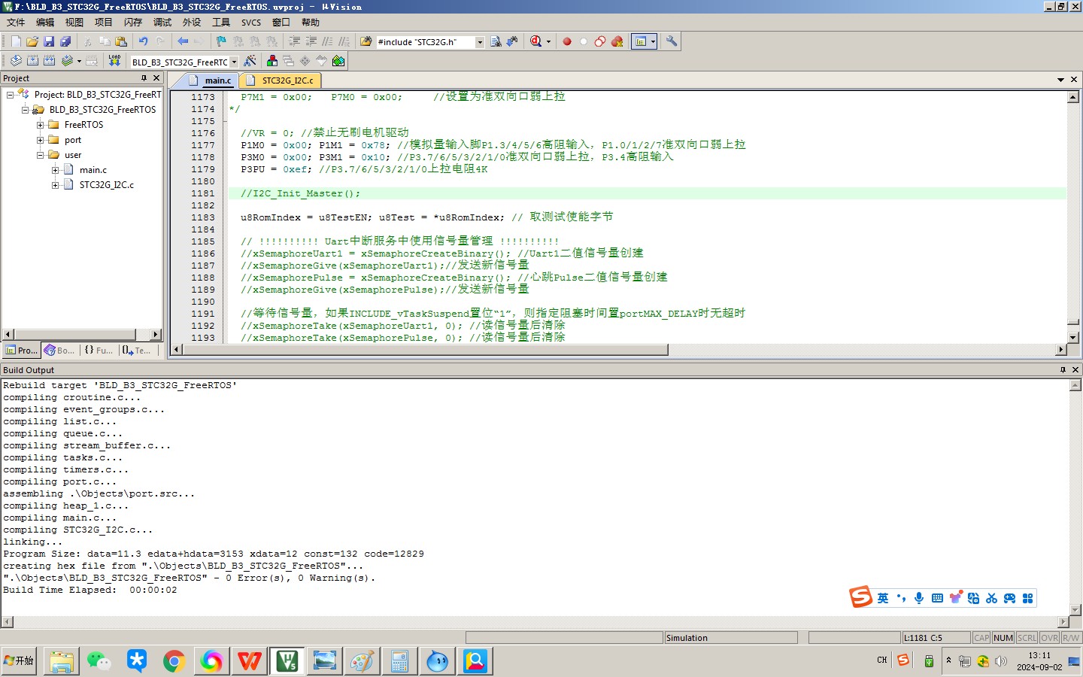Click the 开始 Start button
Viewport: 1083px width, 677px height.
[19, 660]
